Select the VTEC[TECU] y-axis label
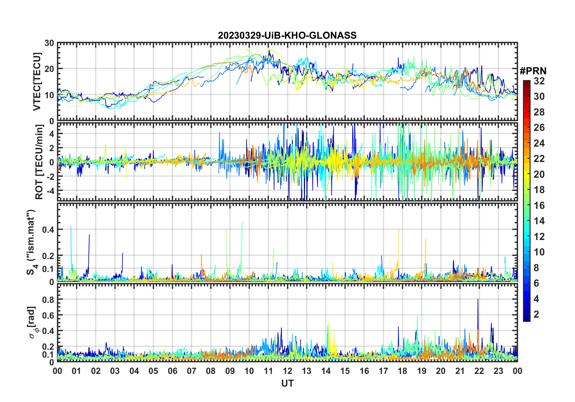The image size is (575, 402). tap(37, 82)
